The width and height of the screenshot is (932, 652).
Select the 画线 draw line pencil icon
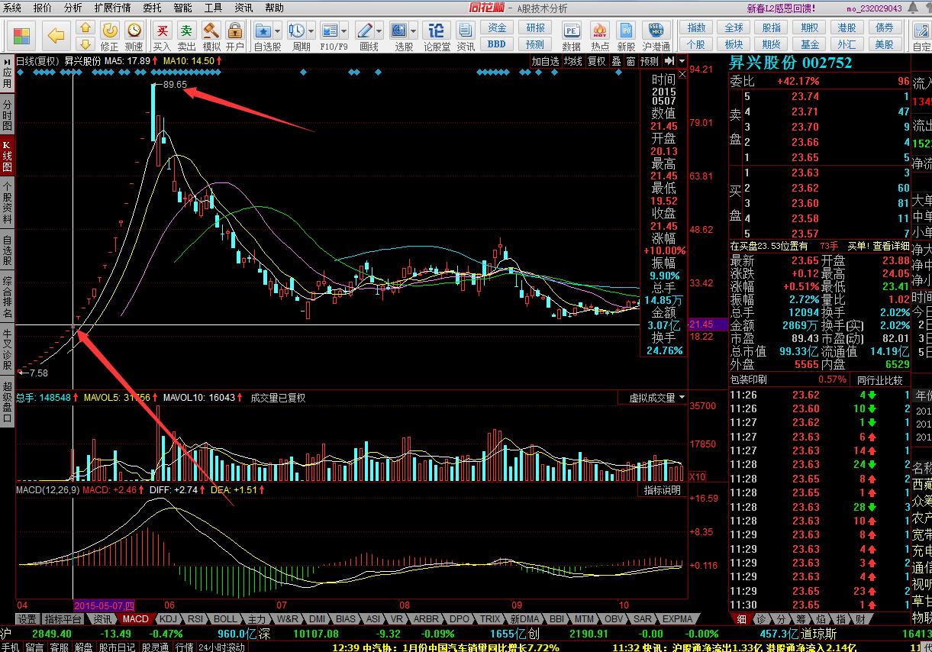point(365,31)
